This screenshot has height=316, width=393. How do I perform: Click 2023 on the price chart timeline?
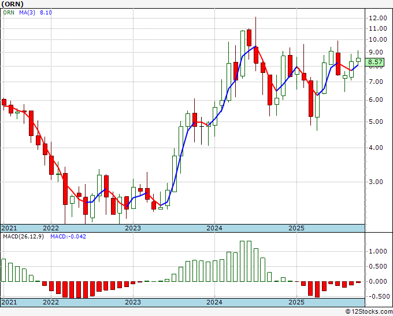point(133,228)
